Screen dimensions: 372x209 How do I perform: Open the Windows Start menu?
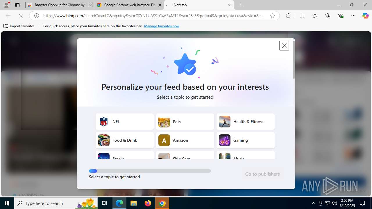[x=7, y=203]
